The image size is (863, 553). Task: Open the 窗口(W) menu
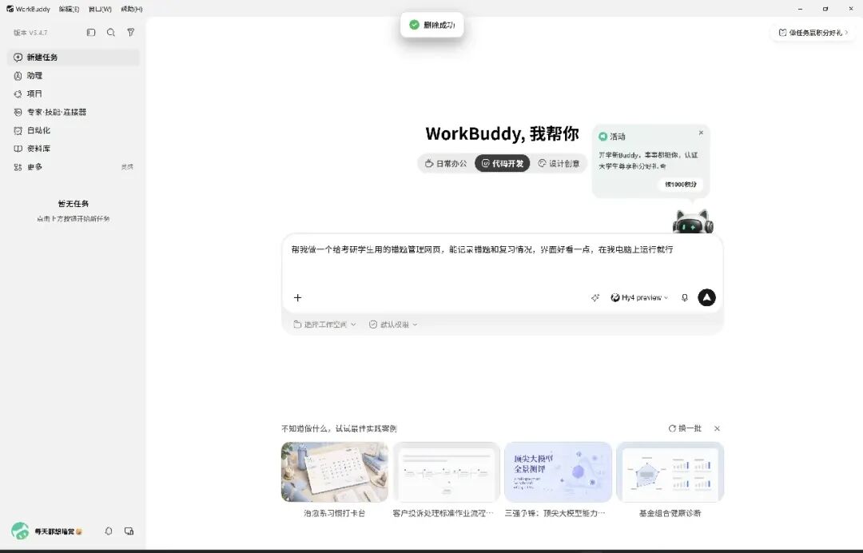(100, 9)
